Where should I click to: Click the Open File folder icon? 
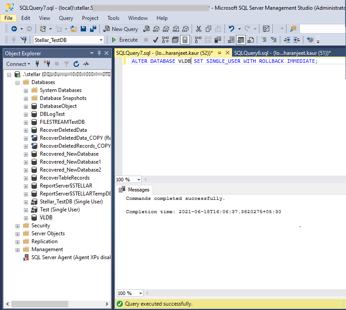(74, 29)
